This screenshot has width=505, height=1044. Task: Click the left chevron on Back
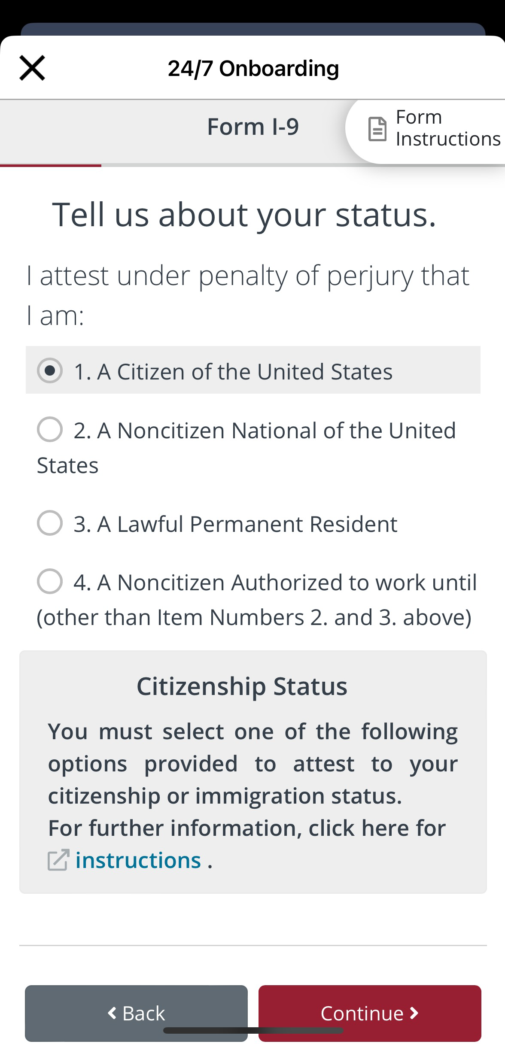coord(112,1013)
